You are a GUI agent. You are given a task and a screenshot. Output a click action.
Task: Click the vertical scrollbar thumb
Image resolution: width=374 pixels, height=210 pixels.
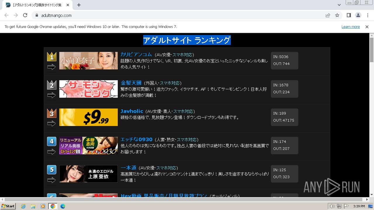(x=372, y=50)
